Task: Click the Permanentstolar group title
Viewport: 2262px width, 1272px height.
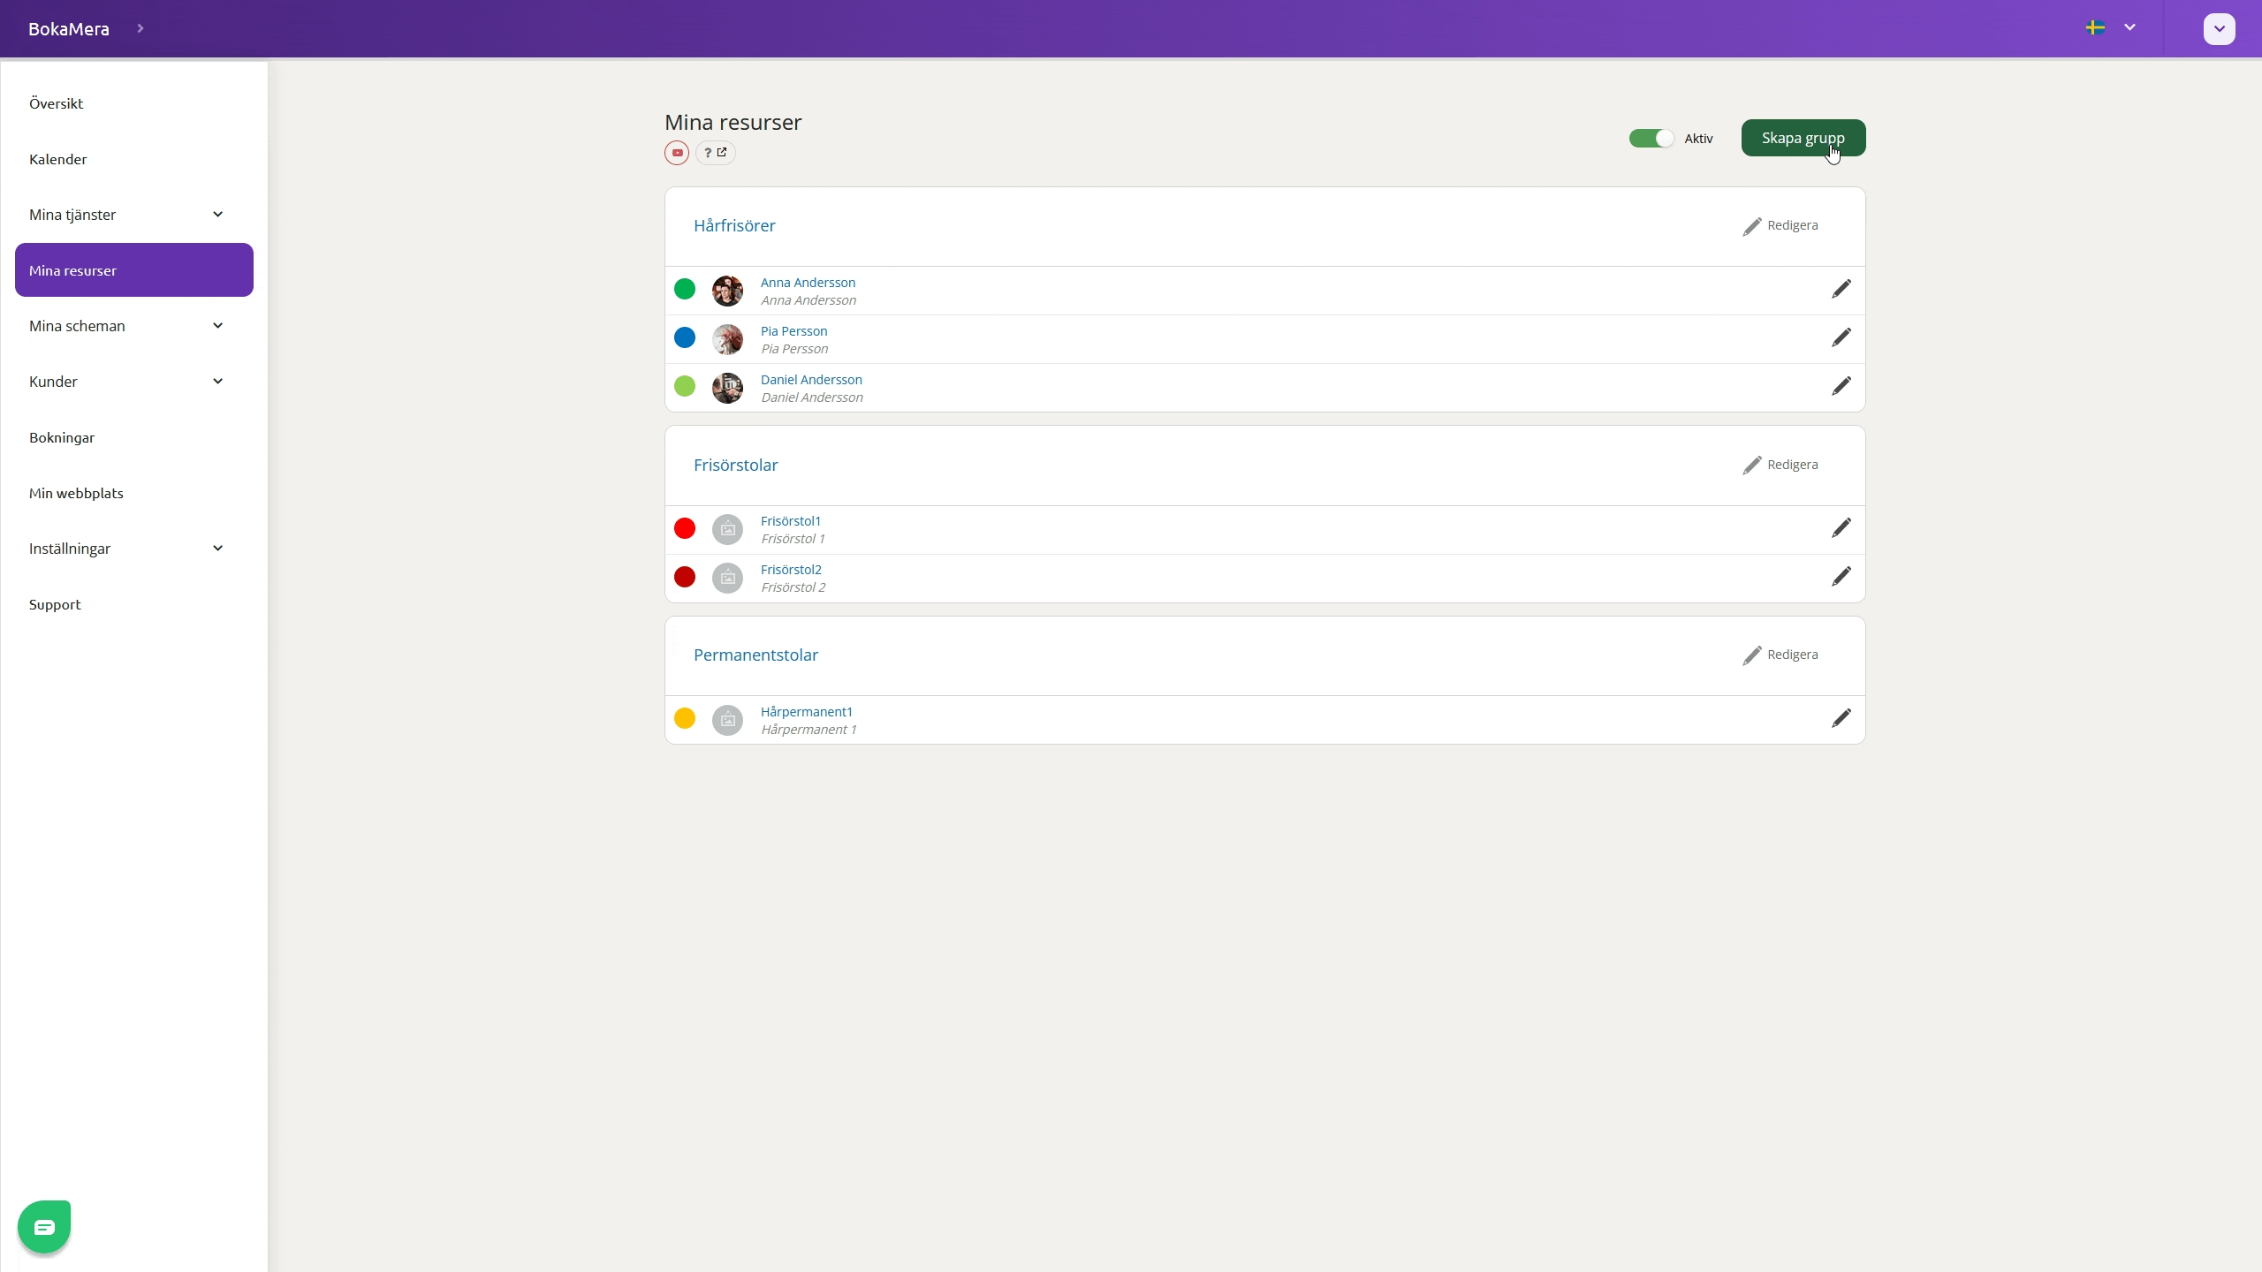Action: pos(755,655)
